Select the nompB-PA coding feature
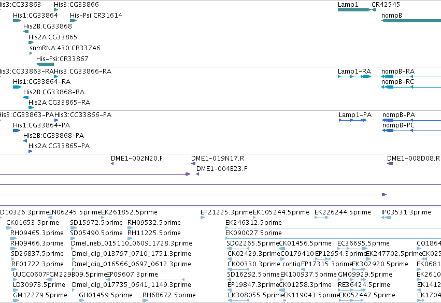This screenshot has height=303, width=441. [x=412, y=120]
